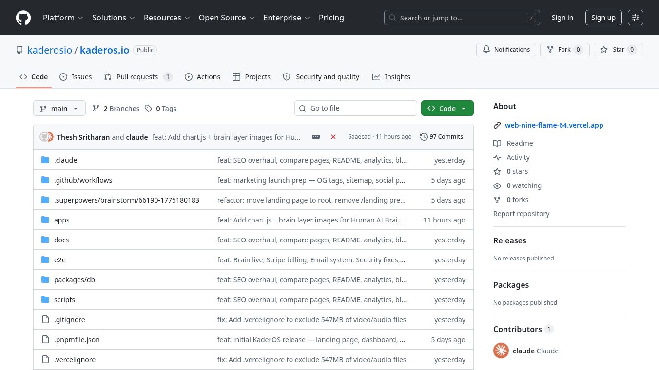
Task: Click the failed status X icon
Action: coord(333,137)
